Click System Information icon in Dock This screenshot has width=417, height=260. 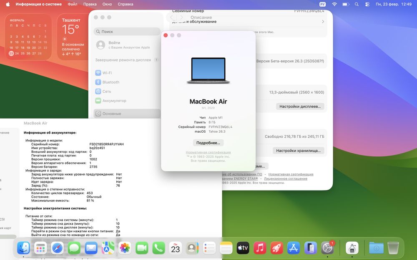point(352,248)
